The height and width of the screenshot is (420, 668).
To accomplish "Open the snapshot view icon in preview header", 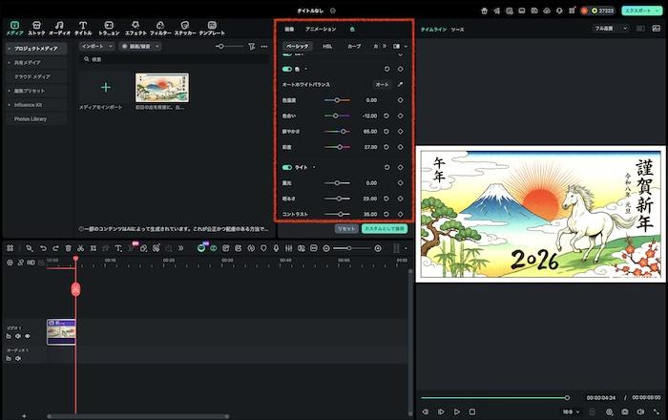I will (x=657, y=28).
